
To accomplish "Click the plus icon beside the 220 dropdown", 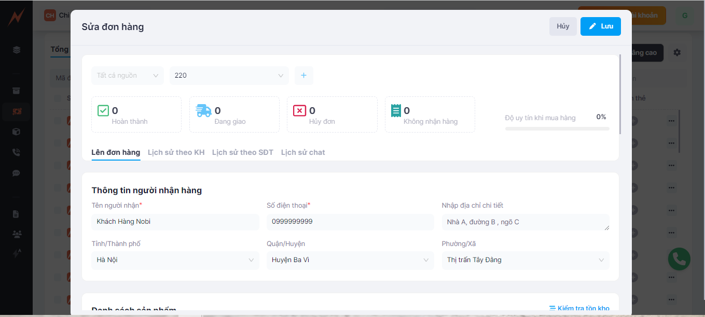I will tap(303, 76).
